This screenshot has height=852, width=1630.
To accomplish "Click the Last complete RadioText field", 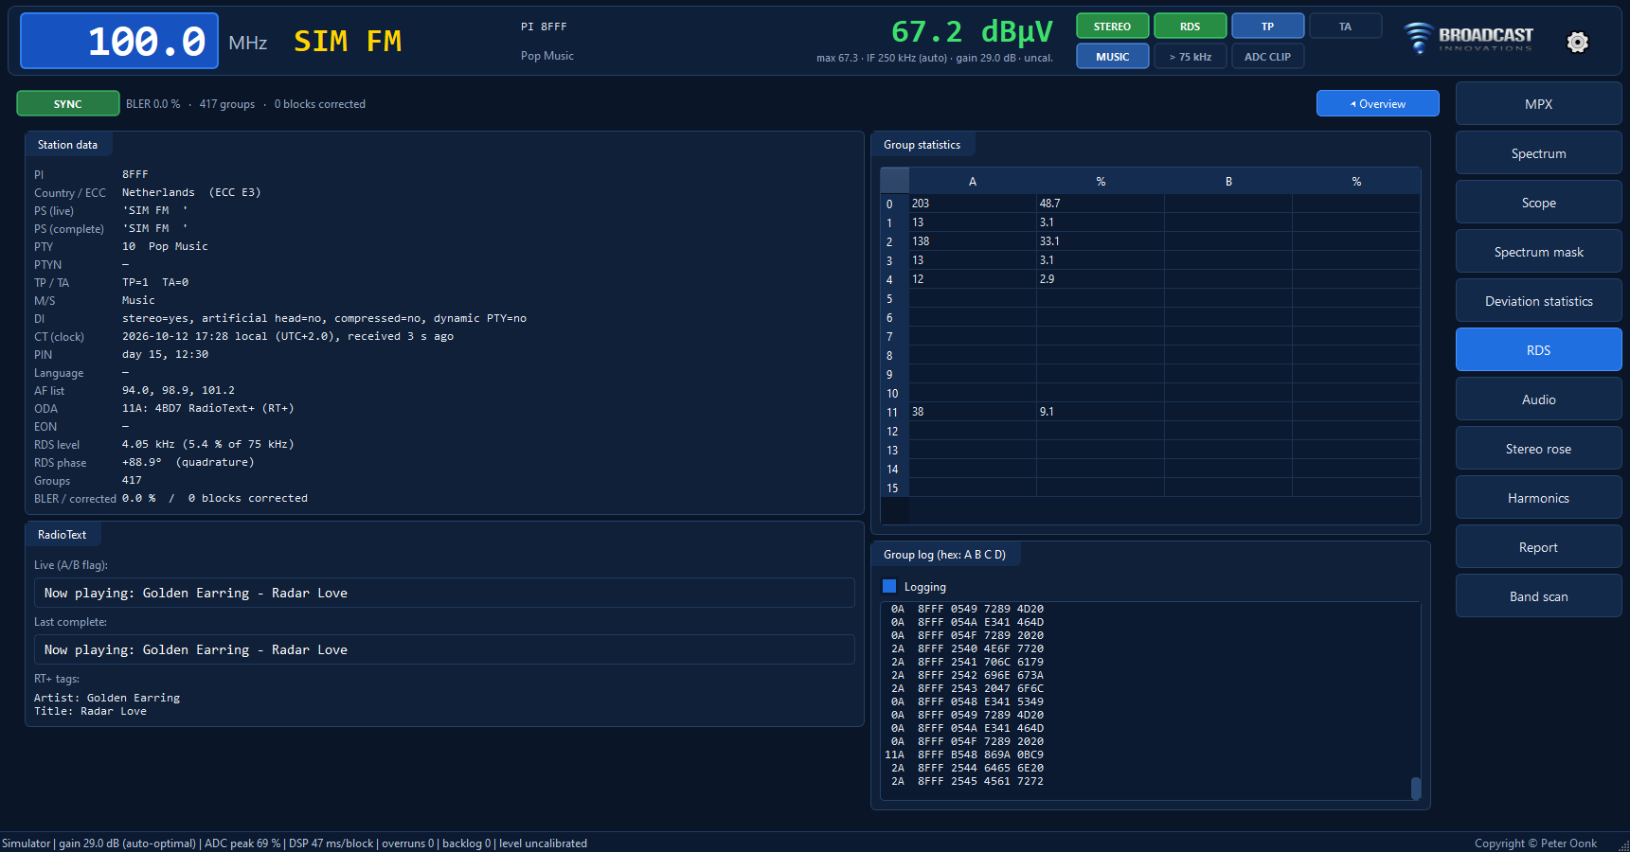I will (x=444, y=649).
